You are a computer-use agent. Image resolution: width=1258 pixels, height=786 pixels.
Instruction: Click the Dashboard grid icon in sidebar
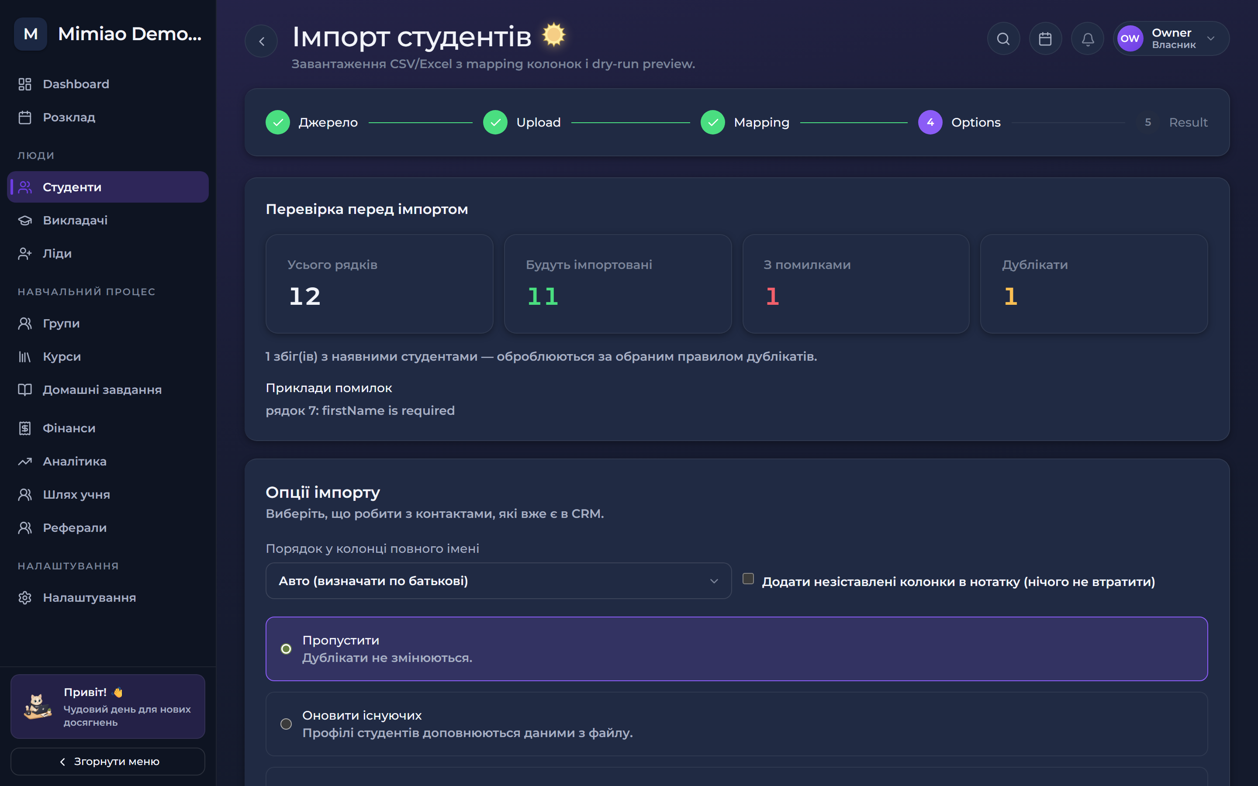25,84
